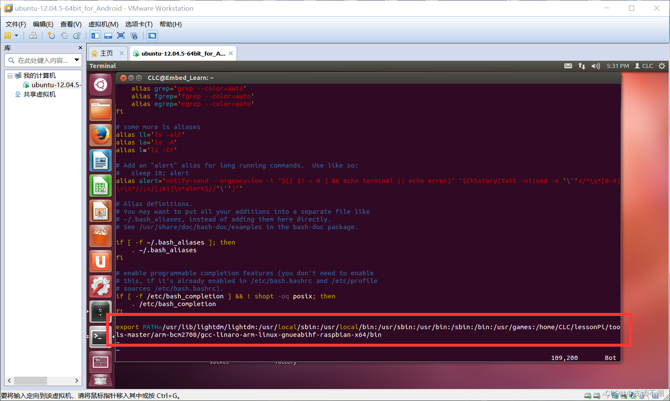Take a snapshot of this virtual machine

click(51, 35)
